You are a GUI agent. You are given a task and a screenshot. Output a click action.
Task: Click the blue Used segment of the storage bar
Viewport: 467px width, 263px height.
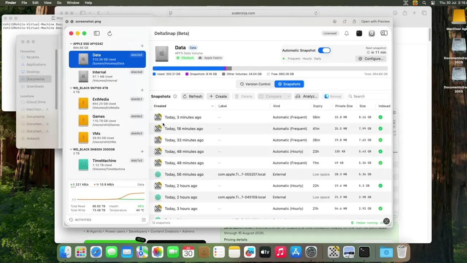[x=188, y=68]
